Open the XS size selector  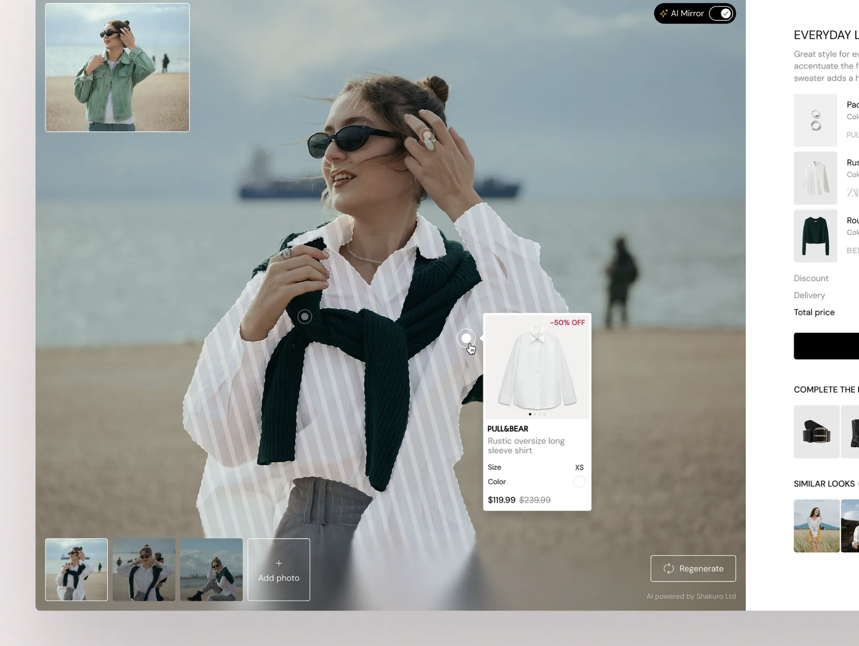pyautogui.click(x=579, y=467)
